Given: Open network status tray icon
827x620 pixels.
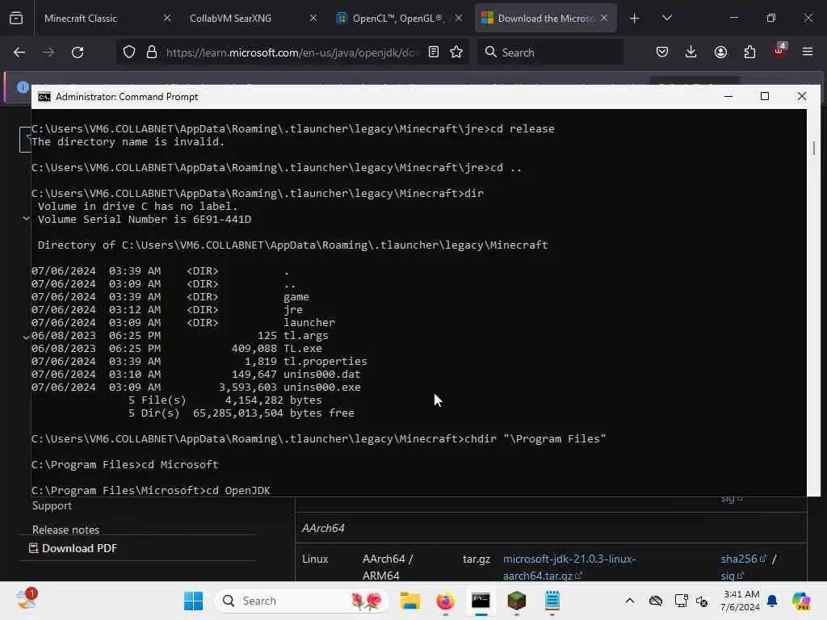Looking at the screenshot, I should (681, 601).
